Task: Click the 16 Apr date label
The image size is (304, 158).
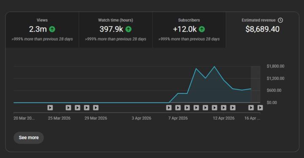Action: tap(252, 118)
